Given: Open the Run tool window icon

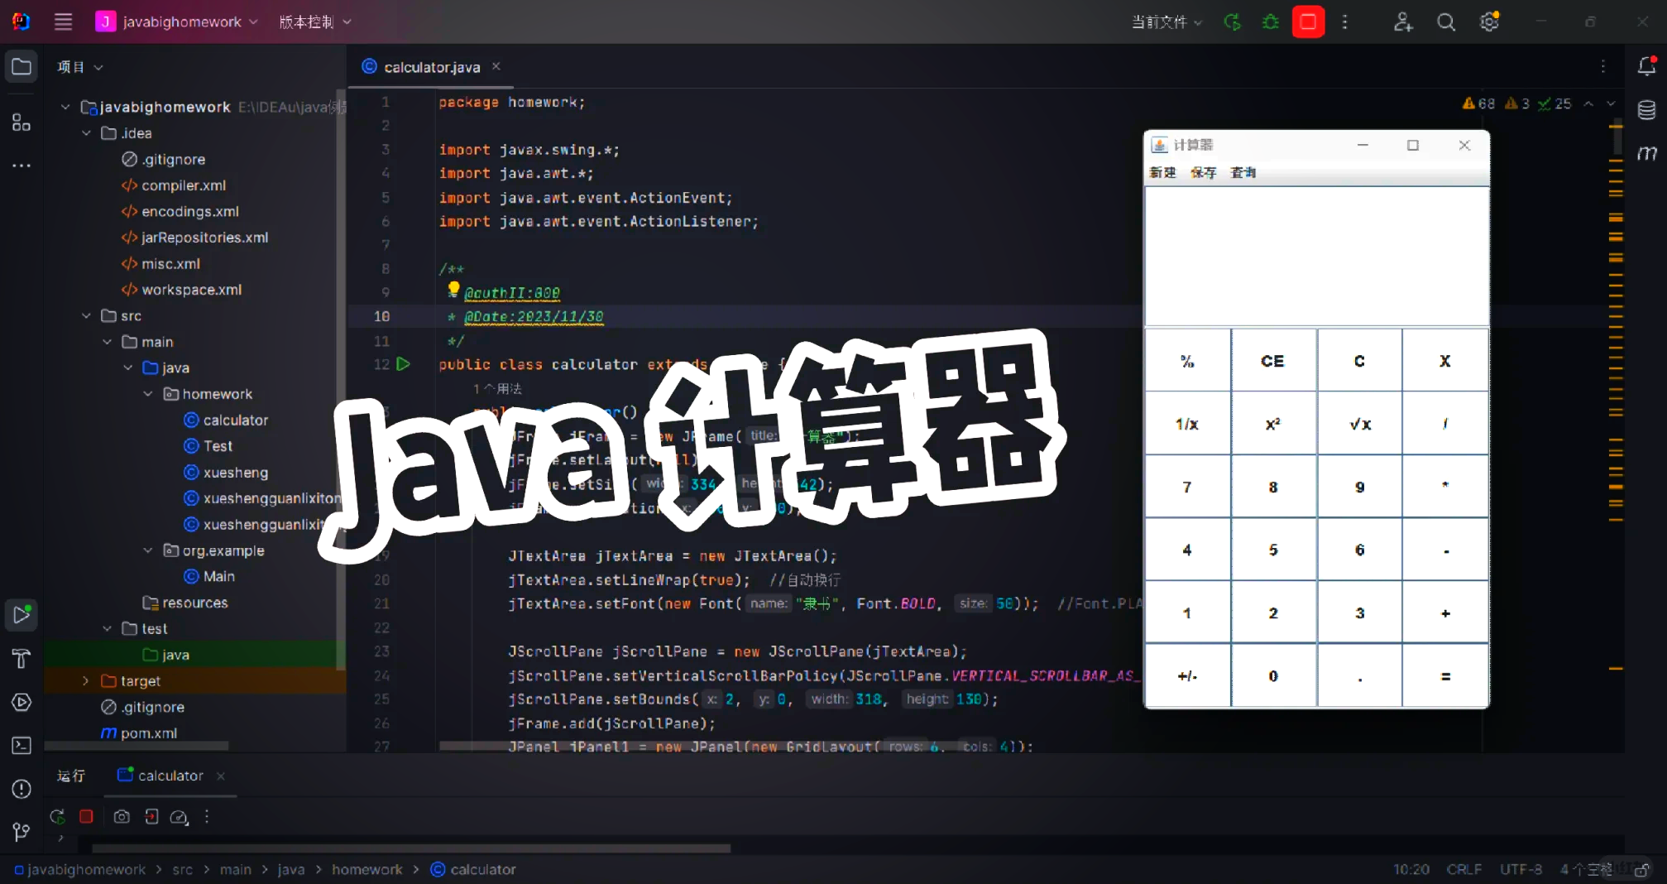Looking at the screenshot, I should tap(22, 615).
